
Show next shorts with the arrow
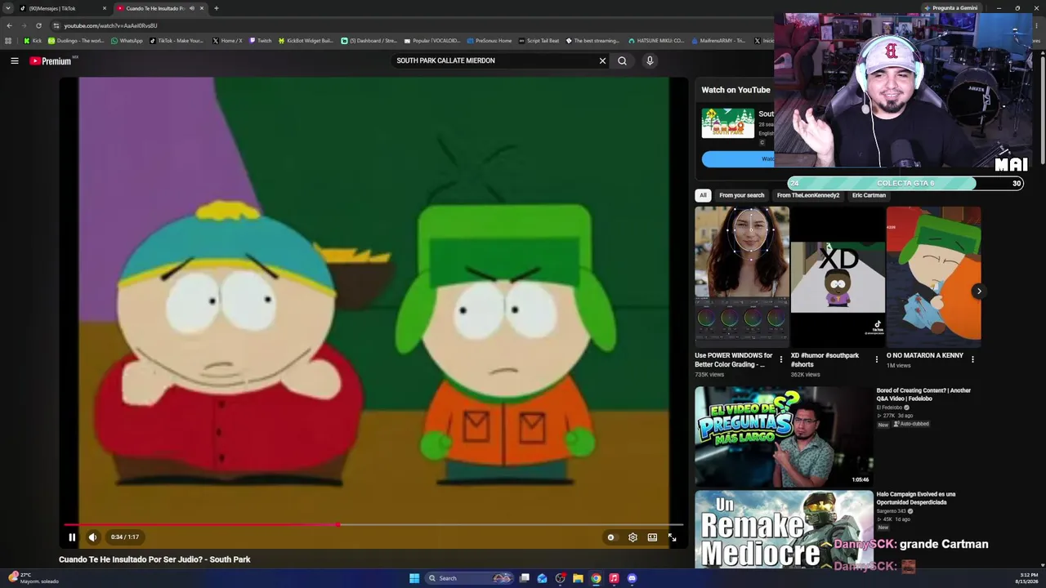[x=979, y=292]
